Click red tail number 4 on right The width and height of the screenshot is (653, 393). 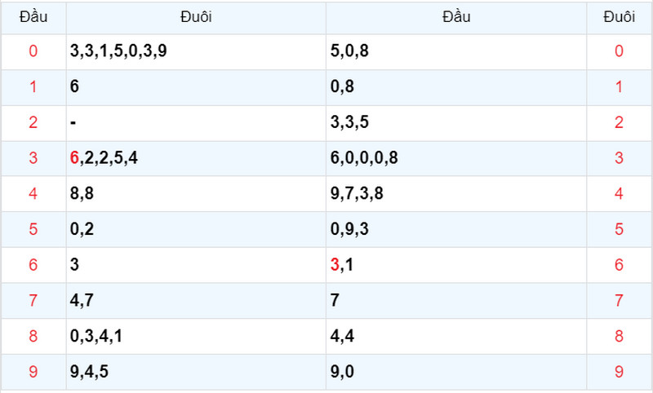pos(619,193)
